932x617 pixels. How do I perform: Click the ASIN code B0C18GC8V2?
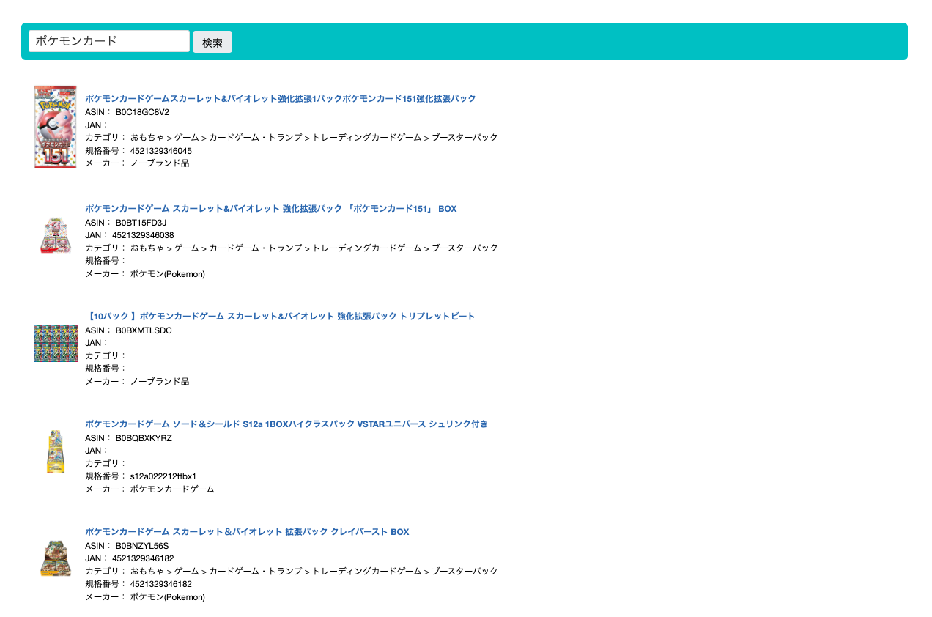[144, 113]
